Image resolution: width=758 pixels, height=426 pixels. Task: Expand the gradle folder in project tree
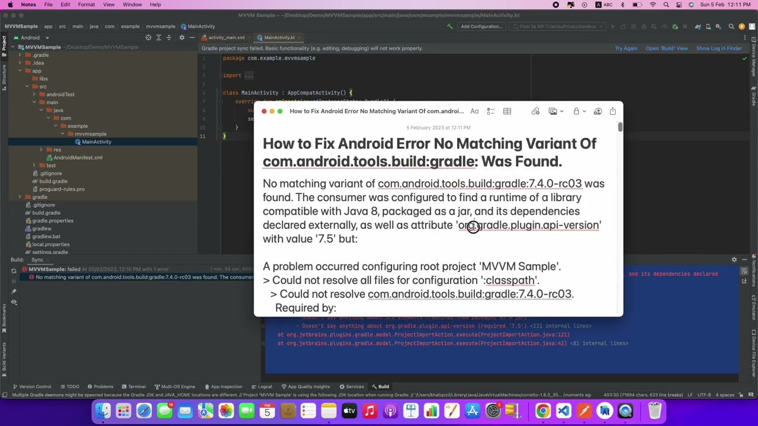(20, 197)
